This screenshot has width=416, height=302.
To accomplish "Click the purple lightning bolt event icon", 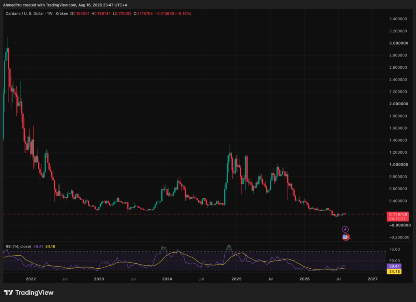I will point(345,229).
